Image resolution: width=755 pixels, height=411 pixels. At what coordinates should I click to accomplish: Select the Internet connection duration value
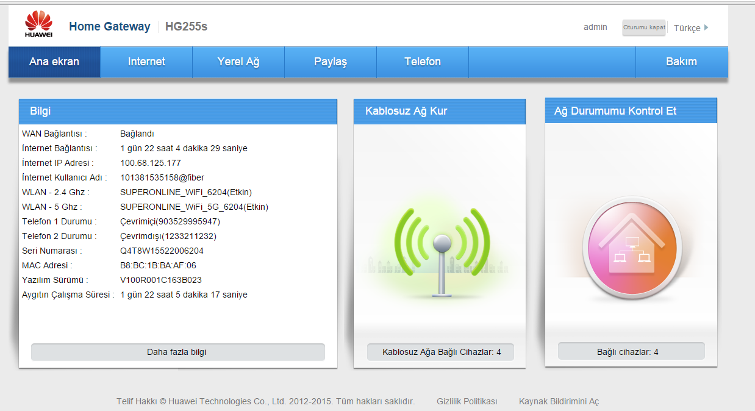(184, 148)
